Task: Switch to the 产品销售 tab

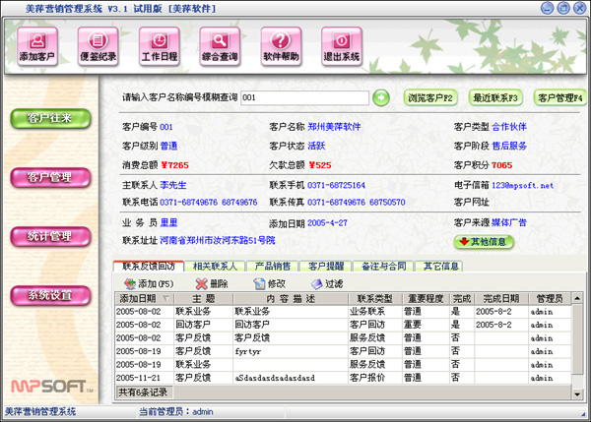Action: point(273,267)
